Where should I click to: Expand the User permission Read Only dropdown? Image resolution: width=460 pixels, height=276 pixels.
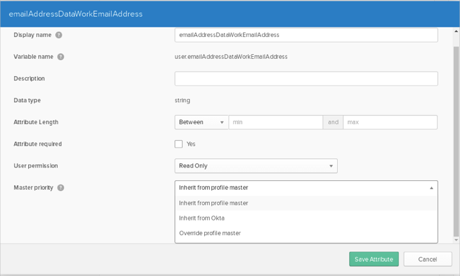click(x=256, y=165)
